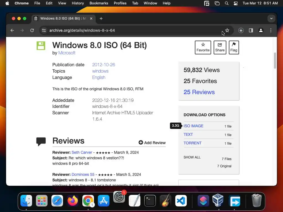Open the Trash in the Dock
This screenshot has height=212, width=283.
click(x=257, y=200)
